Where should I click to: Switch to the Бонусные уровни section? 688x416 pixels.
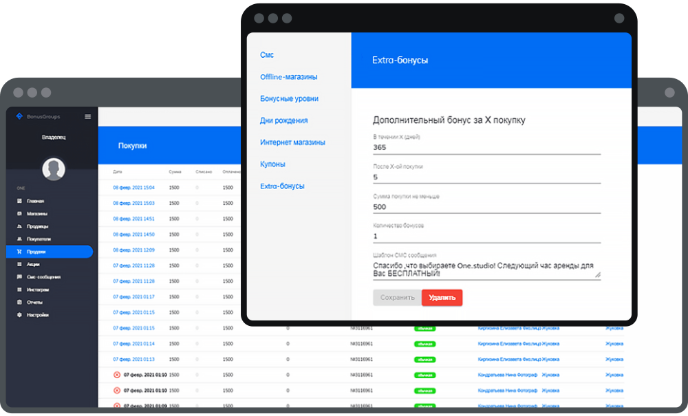(289, 98)
